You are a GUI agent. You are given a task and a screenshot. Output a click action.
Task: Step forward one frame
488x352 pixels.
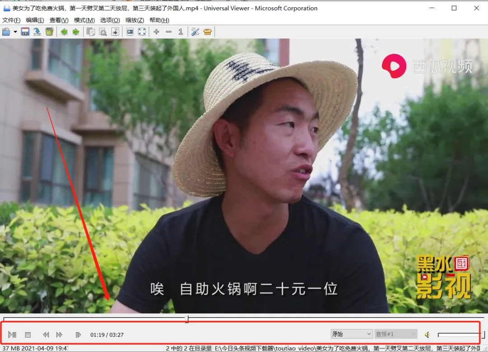(78, 334)
